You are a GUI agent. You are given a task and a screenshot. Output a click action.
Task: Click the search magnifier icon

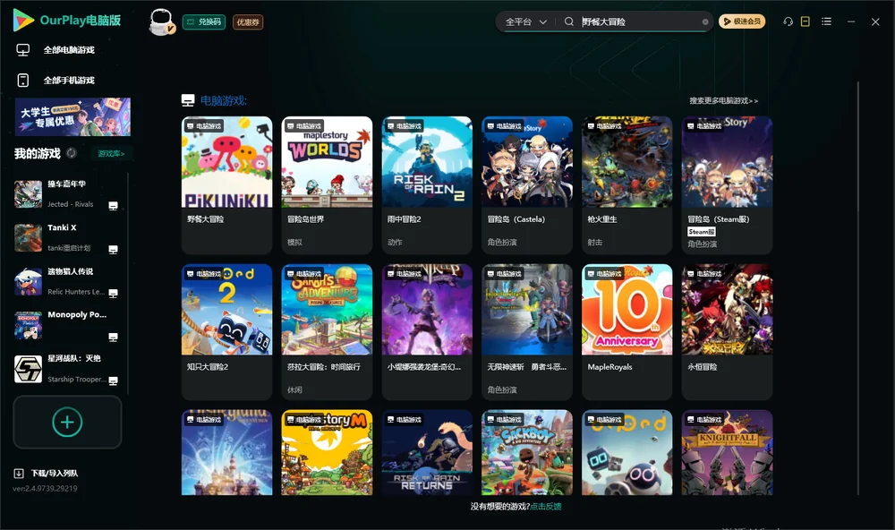[569, 21]
